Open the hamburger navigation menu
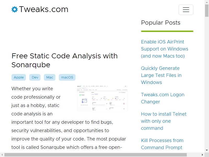 [186, 10]
